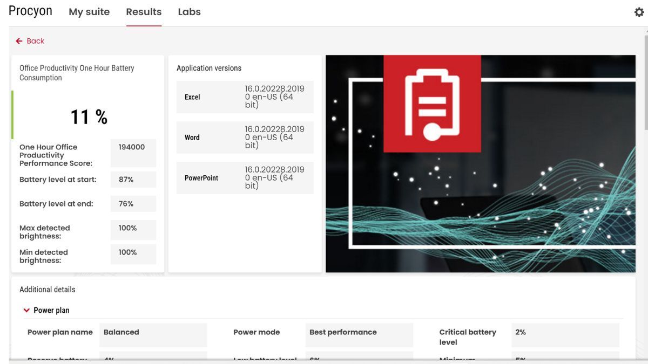Screen dimensions: 648x364
Task: Click the back arrow icon
Action: [19, 41]
